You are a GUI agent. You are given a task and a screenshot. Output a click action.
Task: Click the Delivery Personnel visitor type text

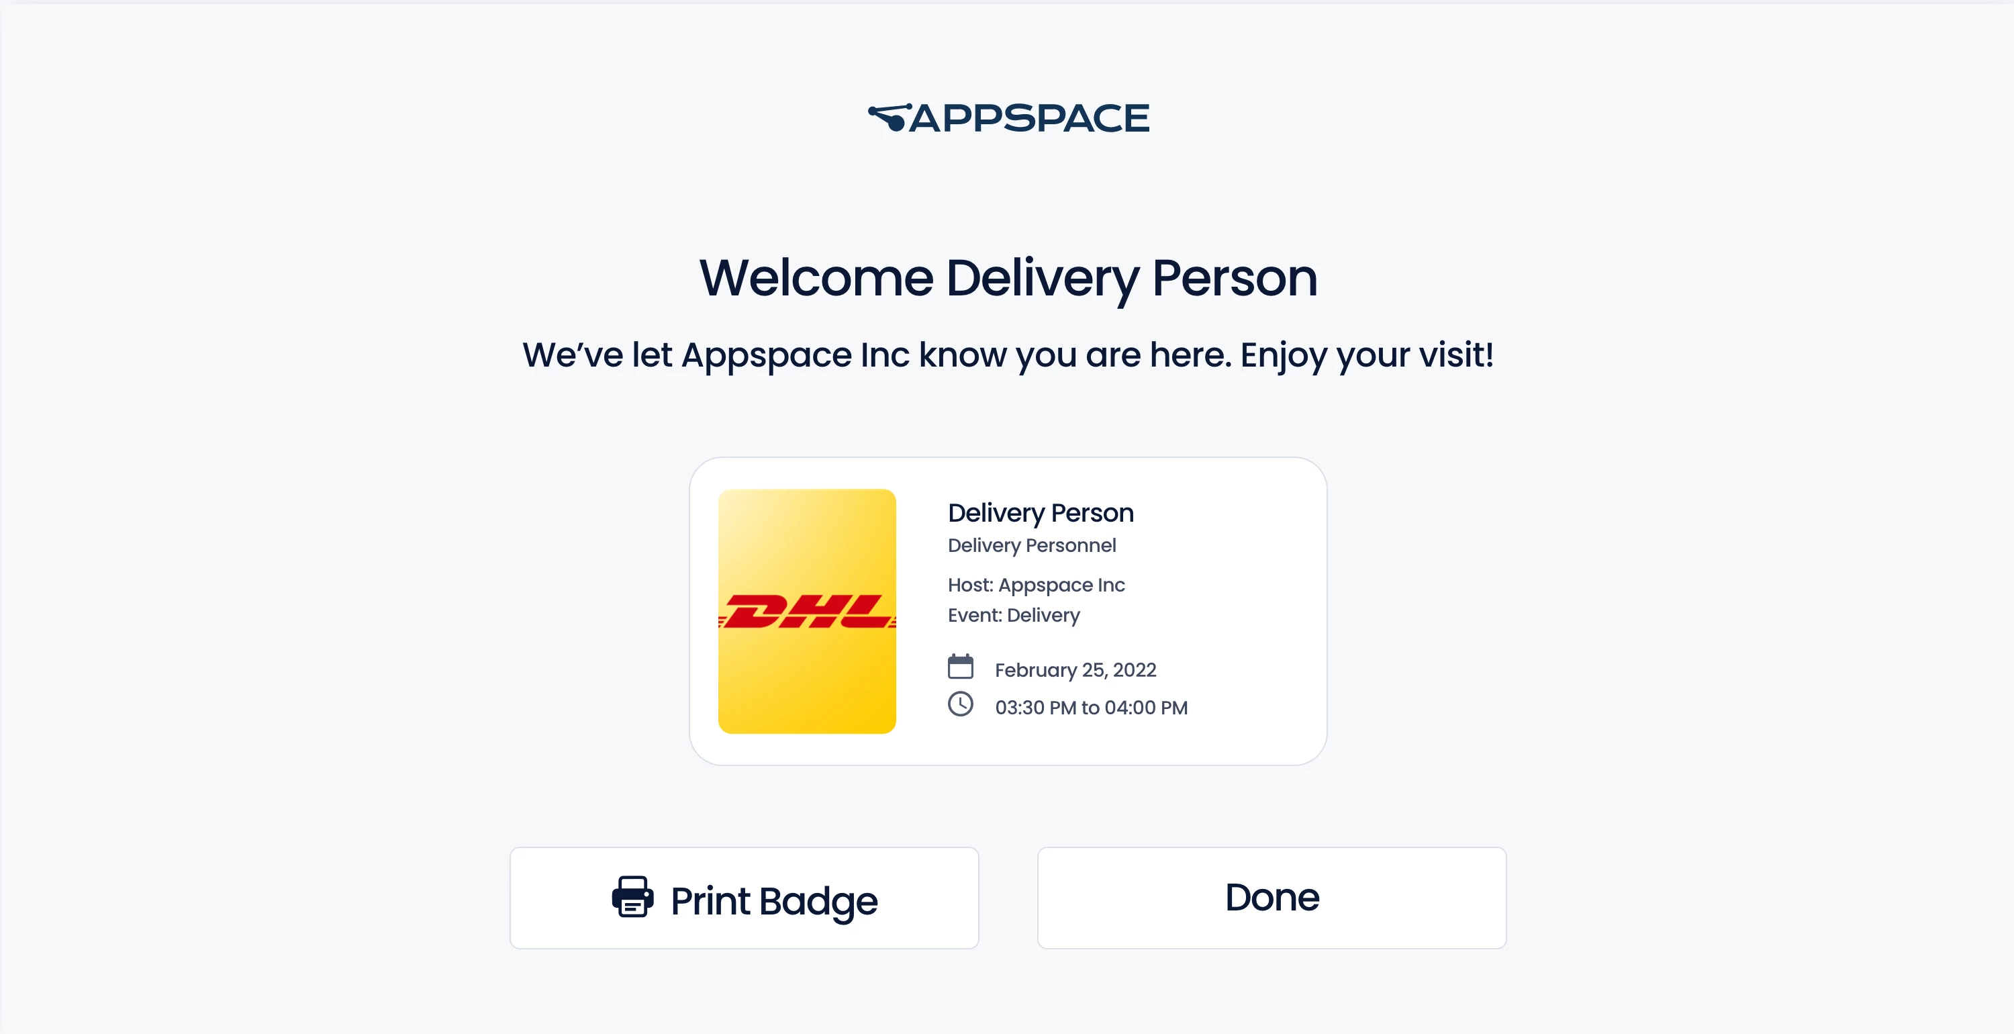[1031, 545]
